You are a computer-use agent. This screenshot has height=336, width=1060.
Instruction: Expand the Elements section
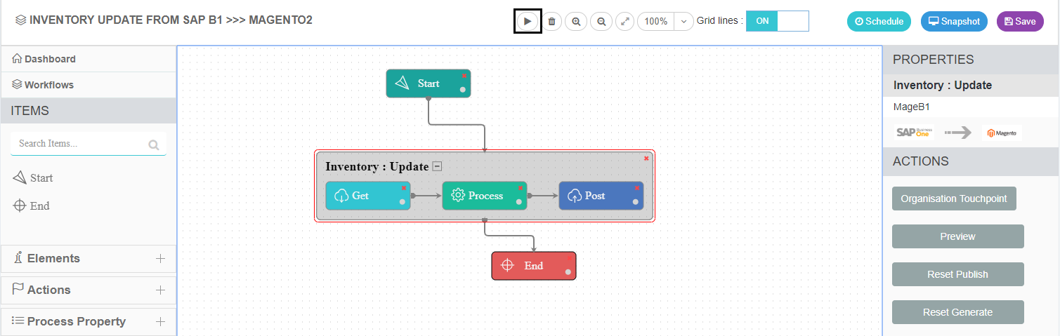tap(160, 258)
